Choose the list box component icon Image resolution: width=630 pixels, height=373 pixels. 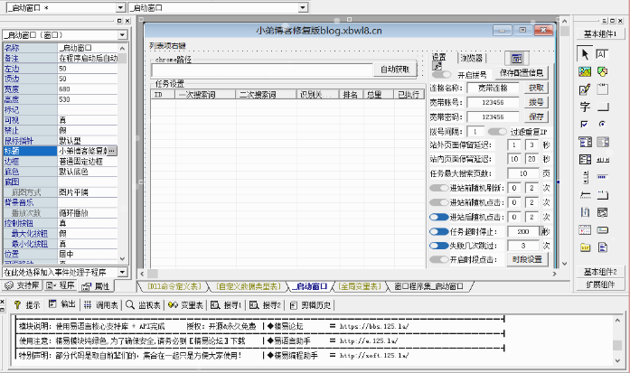point(602,142)
